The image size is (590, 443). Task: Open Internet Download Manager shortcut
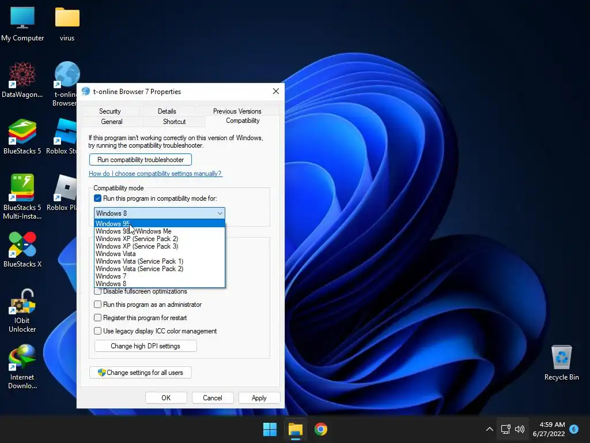click(x=22, y=367)
